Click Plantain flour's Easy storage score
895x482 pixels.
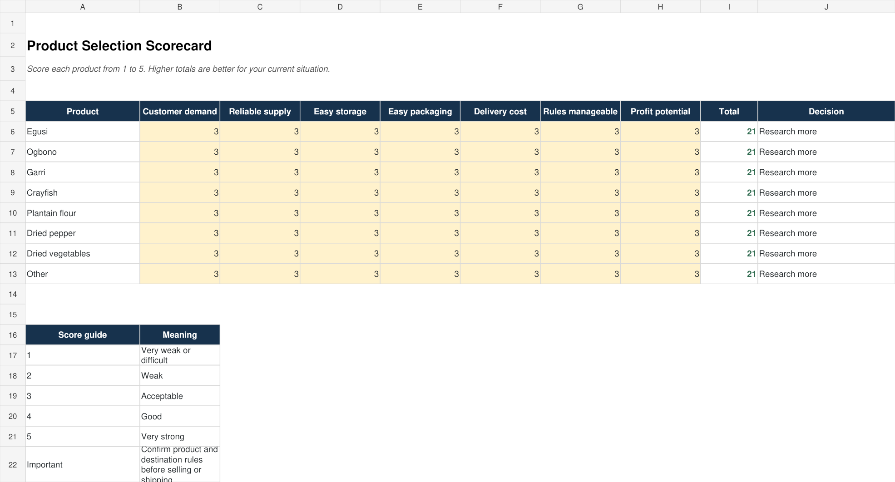pyautogui.click(x=340, y=213)
